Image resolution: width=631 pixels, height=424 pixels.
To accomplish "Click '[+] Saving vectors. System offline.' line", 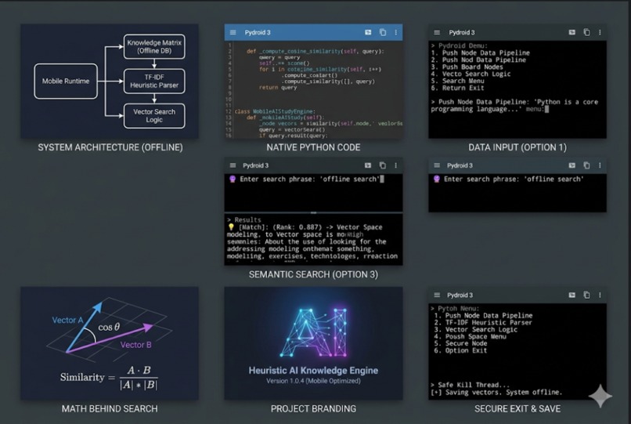I will 496,392.
